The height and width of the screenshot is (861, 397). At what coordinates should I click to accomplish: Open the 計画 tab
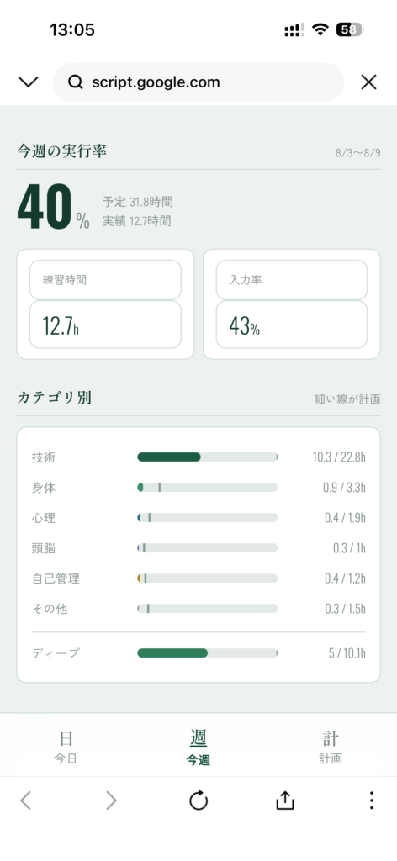pyautogui.click(x=331, y=747)
